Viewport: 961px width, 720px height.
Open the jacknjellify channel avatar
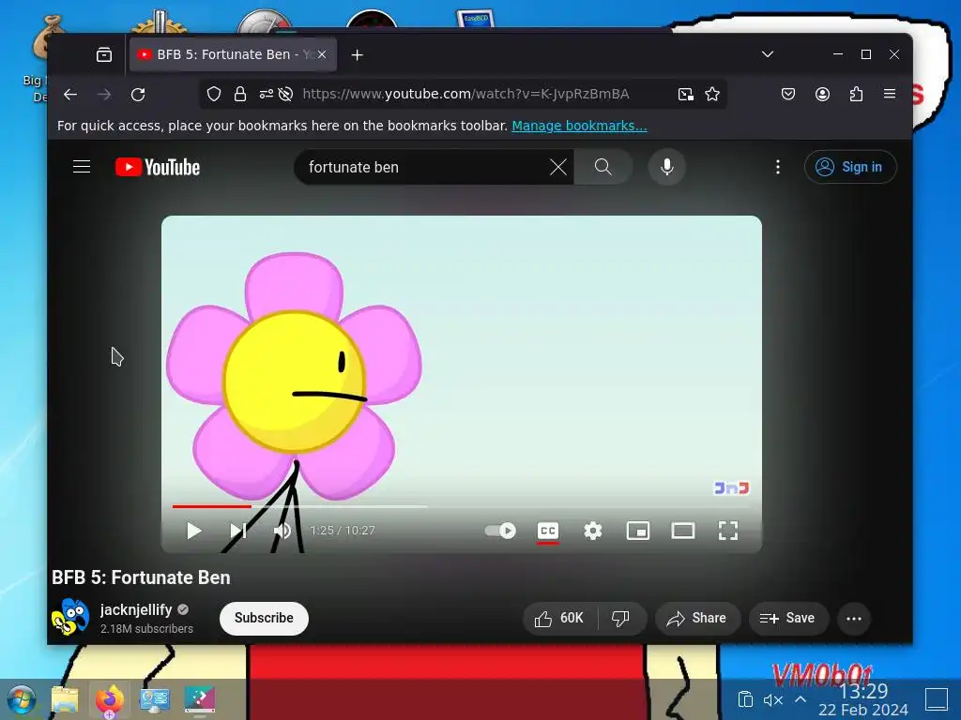[x=70, y=617]
